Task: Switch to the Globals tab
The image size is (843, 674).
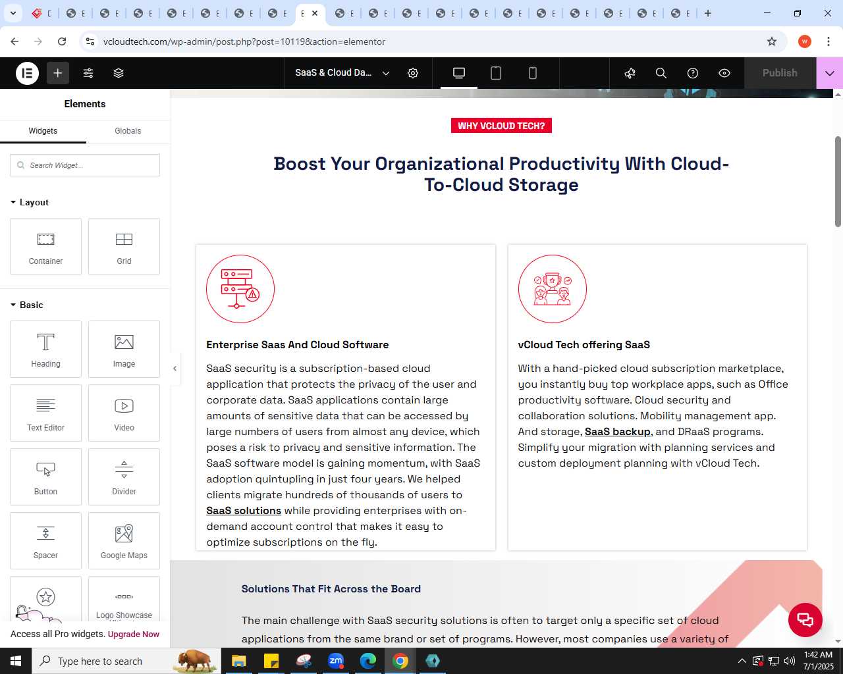Action: [x=128, y=131]
